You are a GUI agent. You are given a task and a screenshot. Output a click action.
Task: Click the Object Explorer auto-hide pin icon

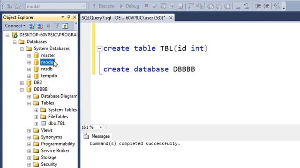[x=68, y=17]
